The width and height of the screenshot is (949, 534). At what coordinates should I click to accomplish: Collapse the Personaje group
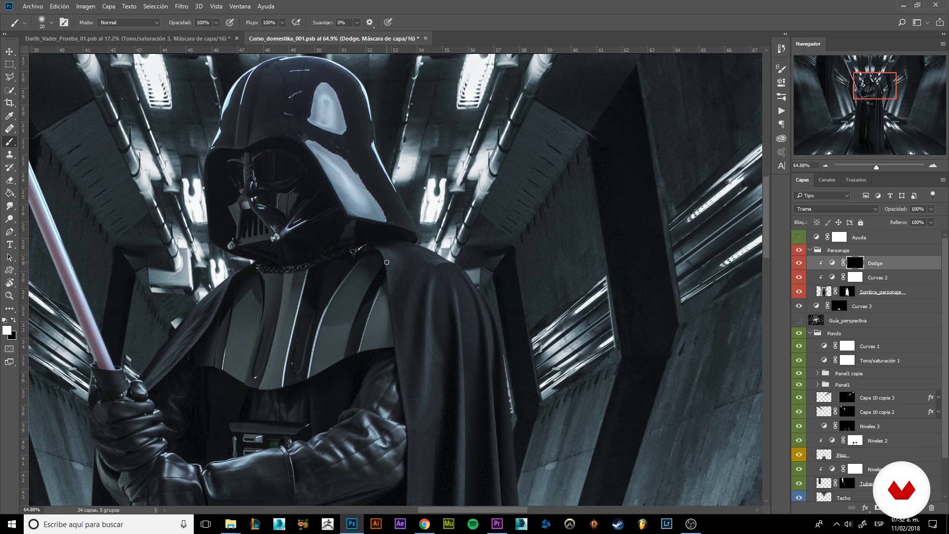810,250
